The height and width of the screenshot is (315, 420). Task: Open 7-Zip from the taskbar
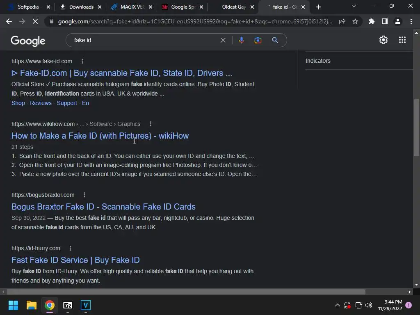(x=68, y=305)
